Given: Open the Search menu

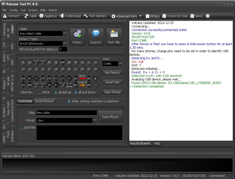Looking at the screenshot, I should point(53,10).
